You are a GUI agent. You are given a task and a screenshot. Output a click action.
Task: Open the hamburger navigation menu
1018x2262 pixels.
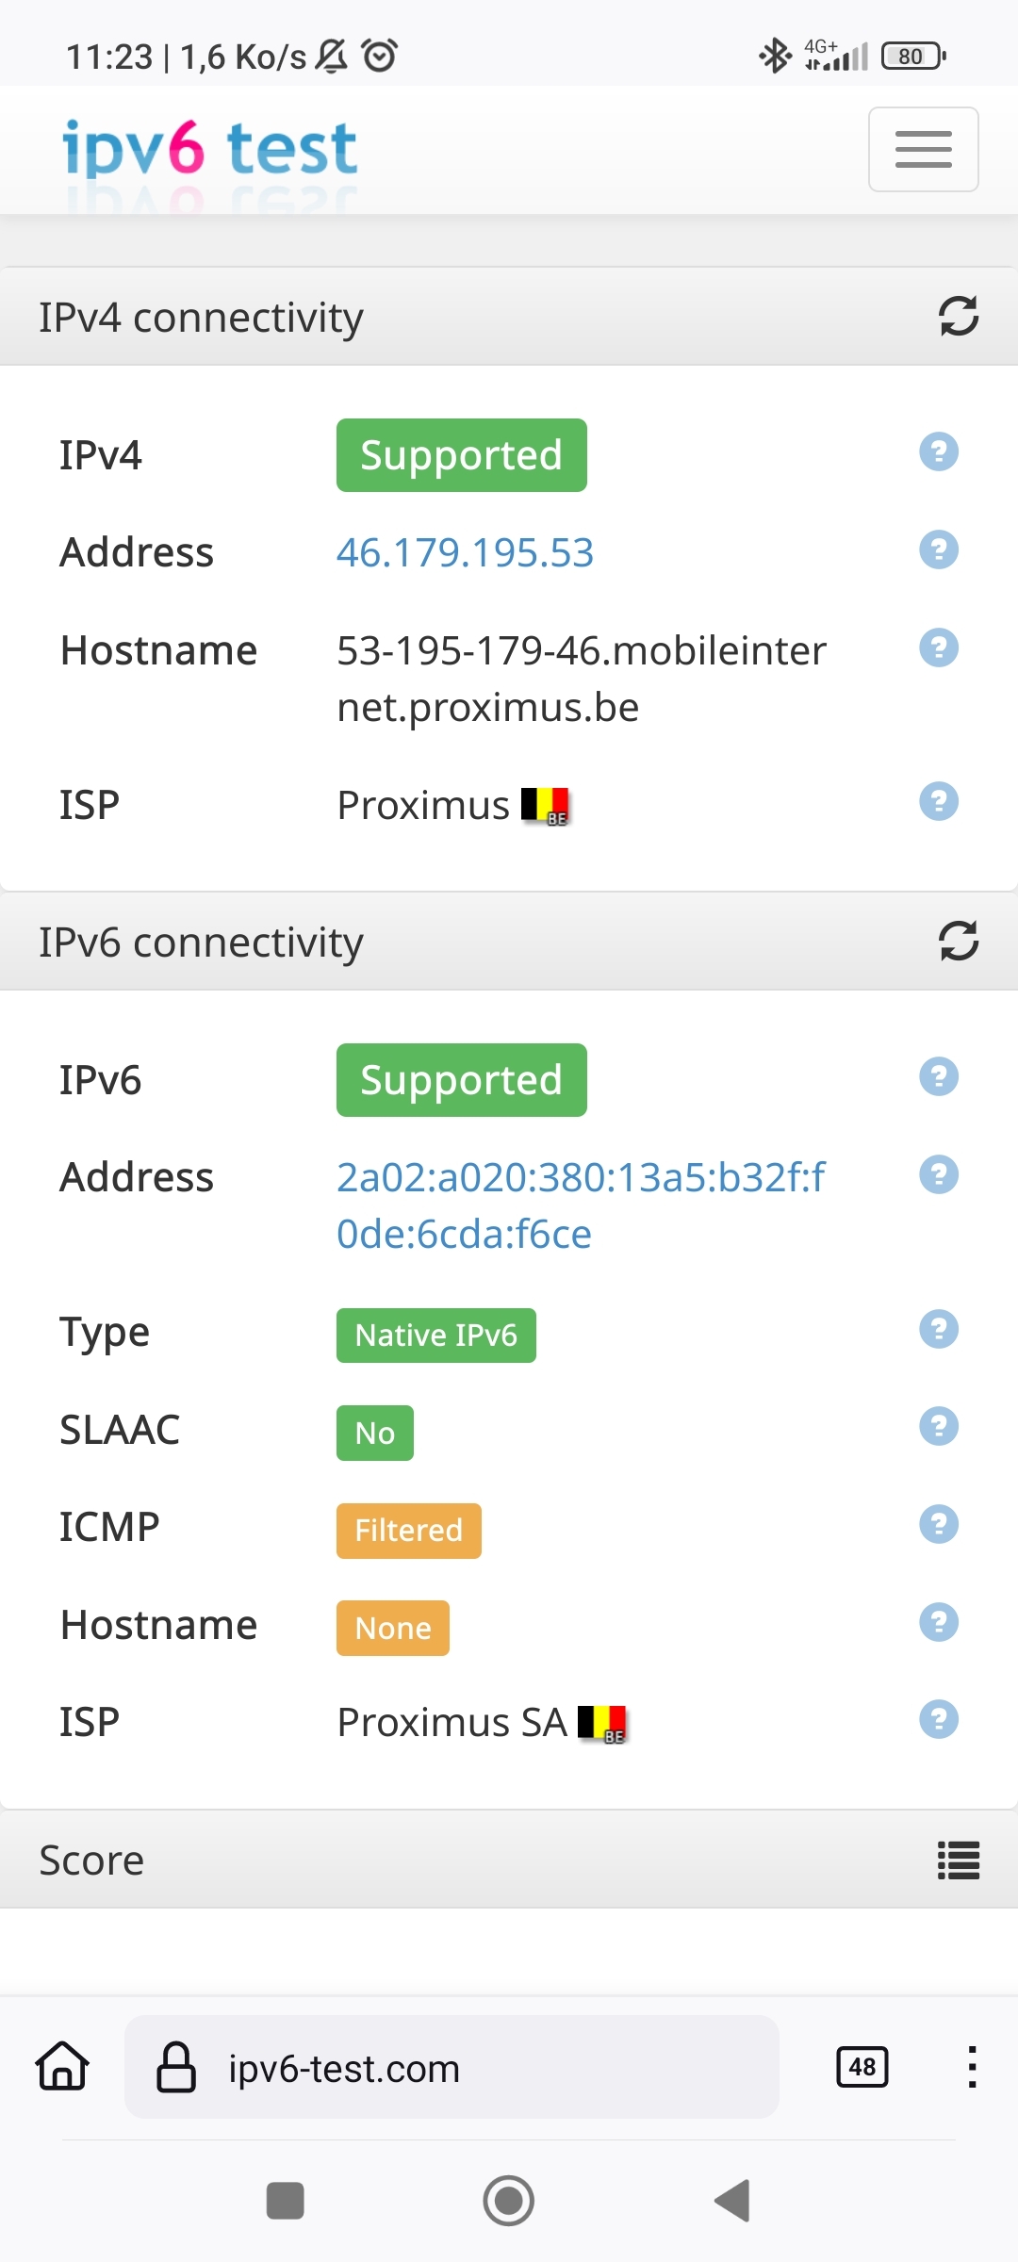[x=923, y=149]
